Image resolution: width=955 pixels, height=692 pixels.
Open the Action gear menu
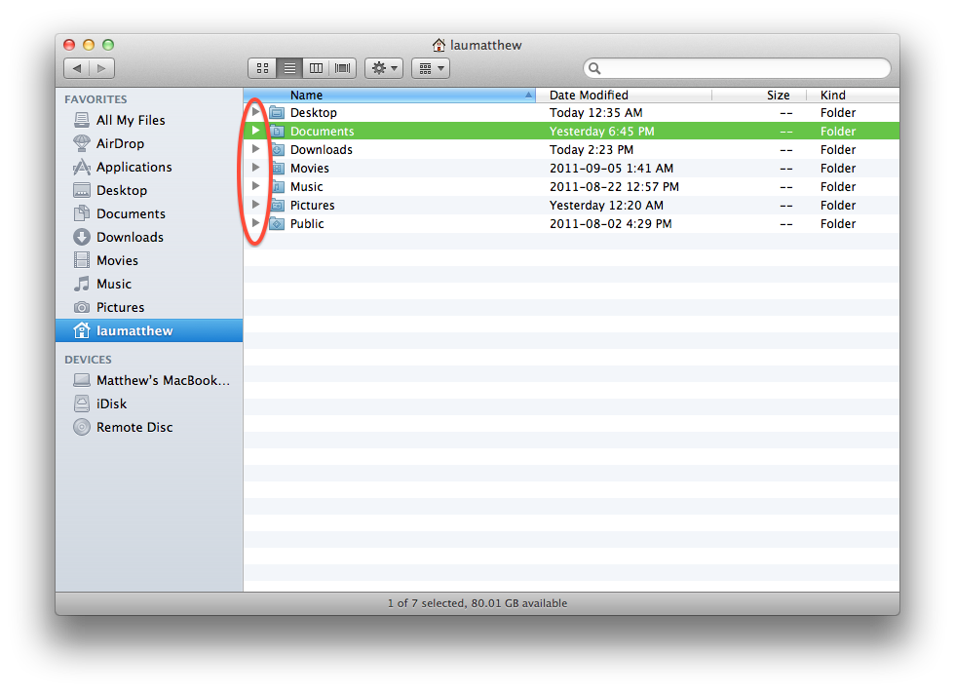coord(384,68)
